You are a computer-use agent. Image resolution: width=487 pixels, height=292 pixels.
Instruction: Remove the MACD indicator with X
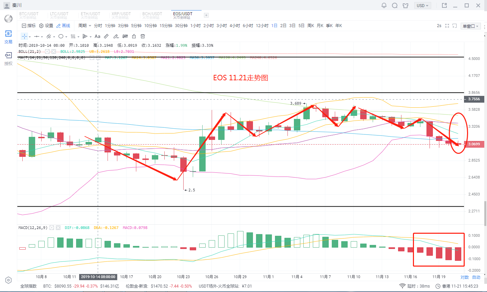click(x=58, y=228)
